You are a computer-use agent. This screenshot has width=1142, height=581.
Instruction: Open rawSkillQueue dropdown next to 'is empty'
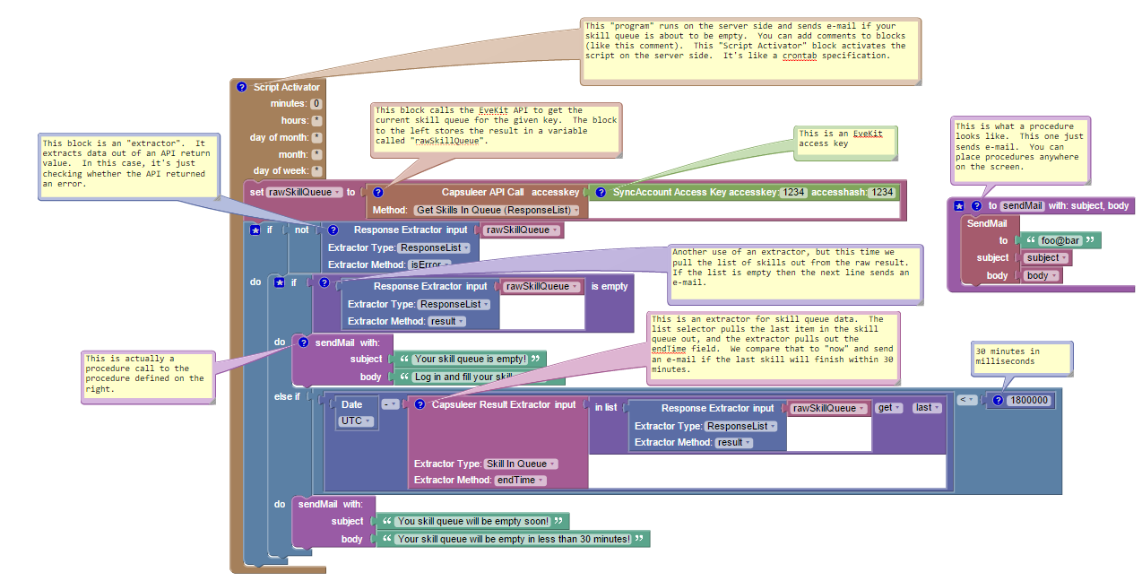[x=542, y=286]
